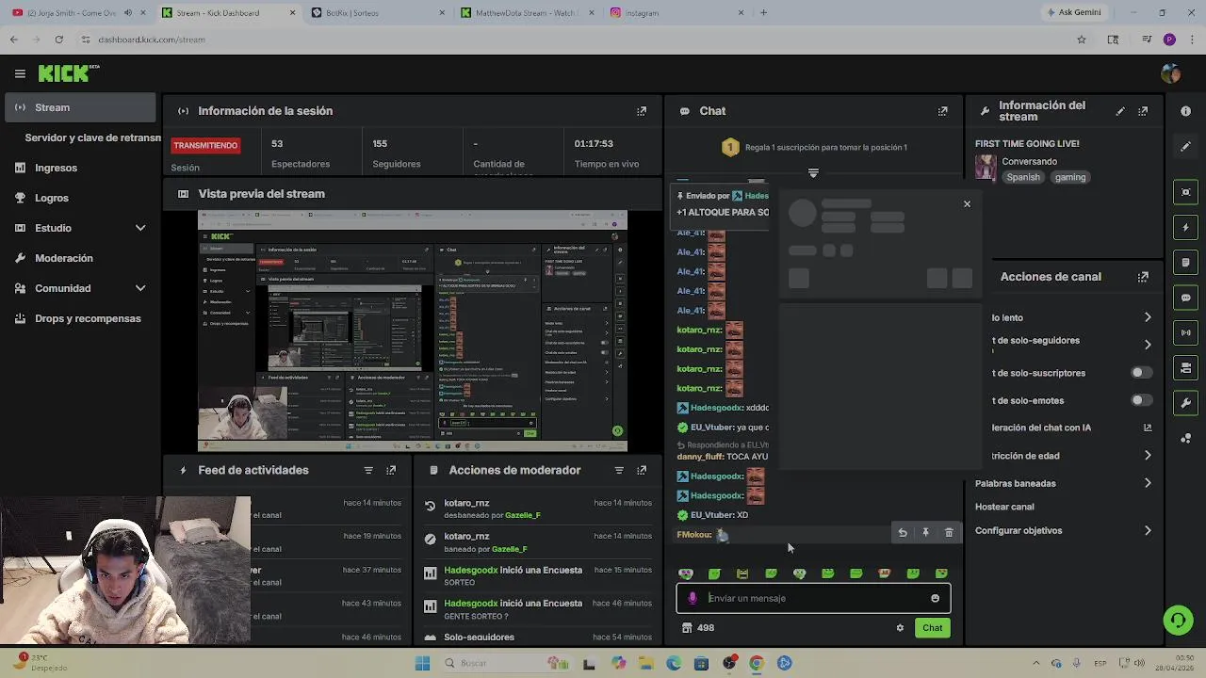Open Palabras baneadas settings
Screen dimensions: 1206x678
coord(1064,483)
